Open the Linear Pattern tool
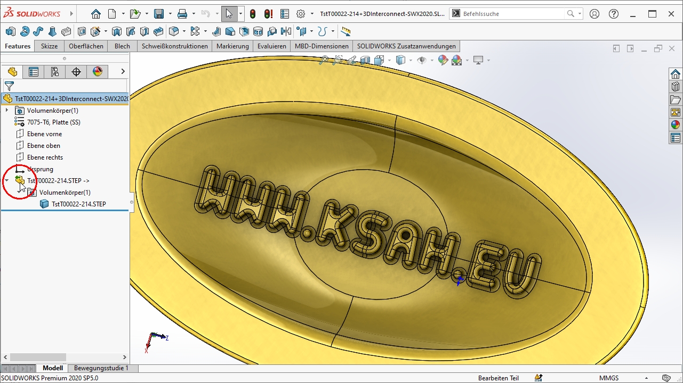Image resolution: width=683 pixels, height=383 pixels. point(195,31)
